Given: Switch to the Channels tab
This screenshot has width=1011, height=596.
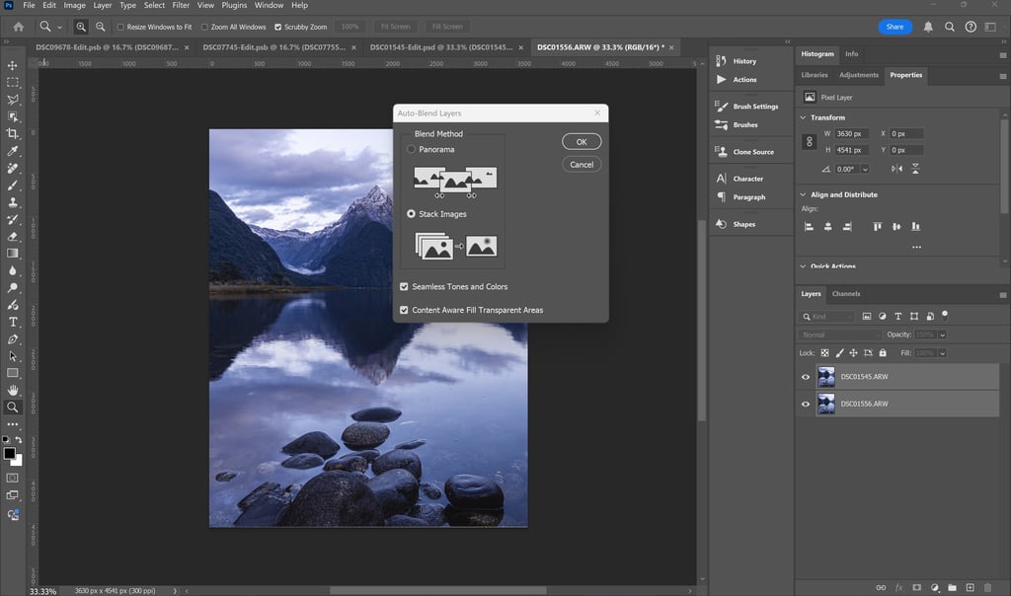Looking at the screenshot, I should click(x=846, y=294).
